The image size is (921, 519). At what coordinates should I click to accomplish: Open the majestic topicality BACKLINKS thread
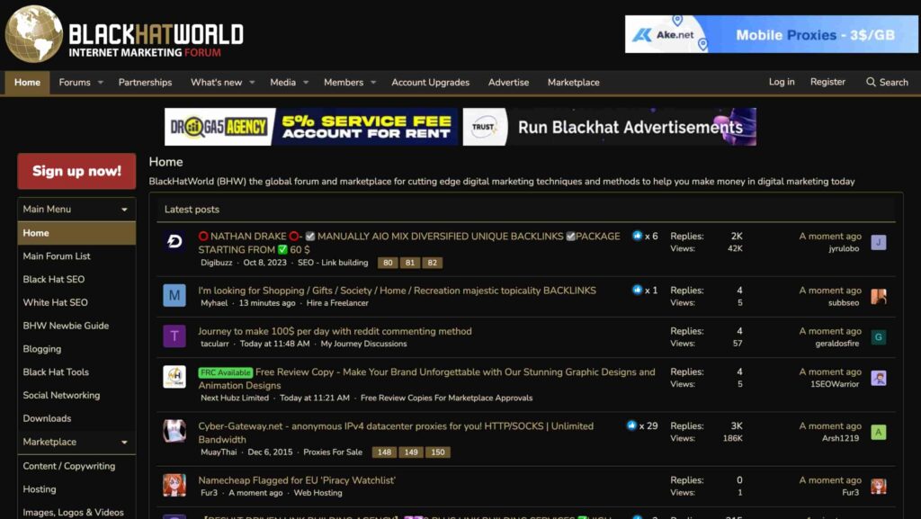397,291
